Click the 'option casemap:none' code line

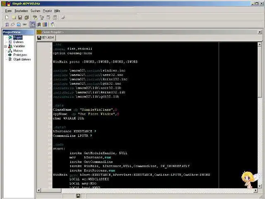point(72,53)
